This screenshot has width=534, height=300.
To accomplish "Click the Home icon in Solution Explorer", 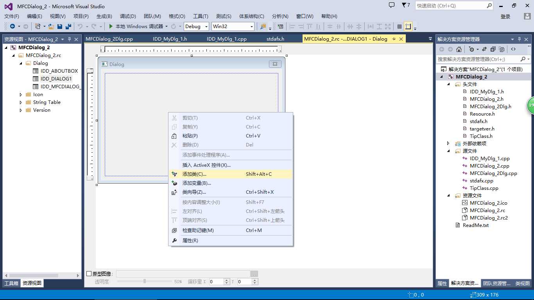I will (x=459, y=49).
